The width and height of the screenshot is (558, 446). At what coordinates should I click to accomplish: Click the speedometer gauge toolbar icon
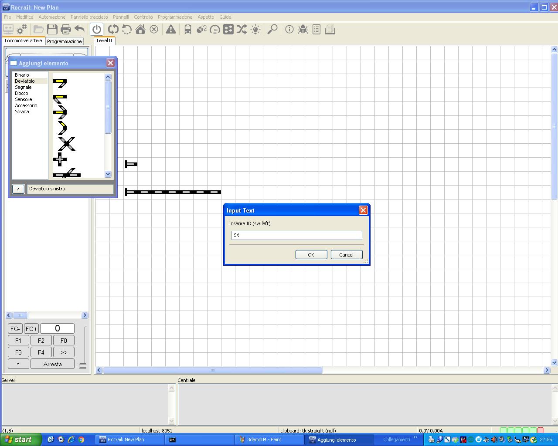click(215, 30)
